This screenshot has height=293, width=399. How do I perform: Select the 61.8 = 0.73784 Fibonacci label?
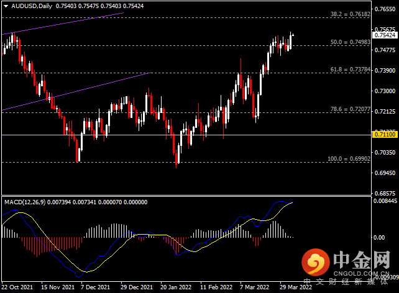(350, 70)
